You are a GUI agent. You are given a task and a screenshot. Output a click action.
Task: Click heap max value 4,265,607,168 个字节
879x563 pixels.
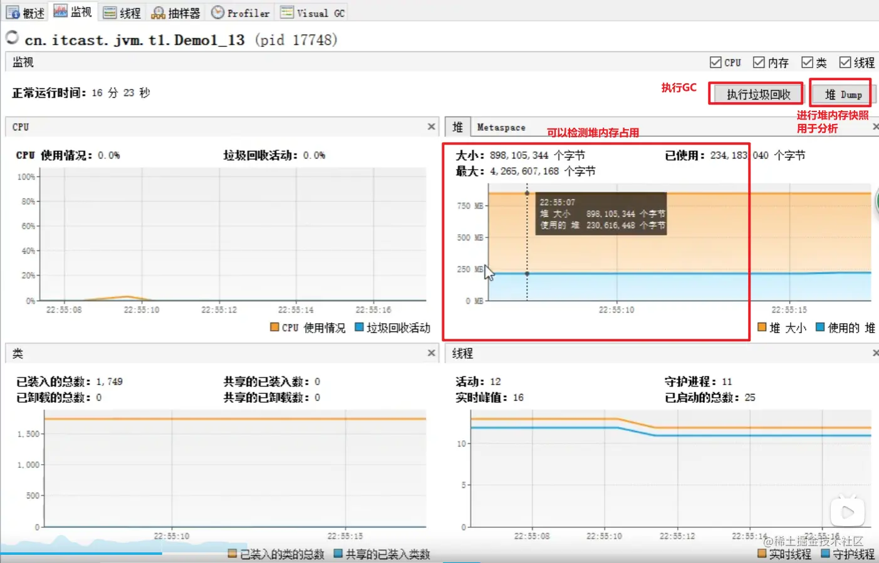point(543,171)
